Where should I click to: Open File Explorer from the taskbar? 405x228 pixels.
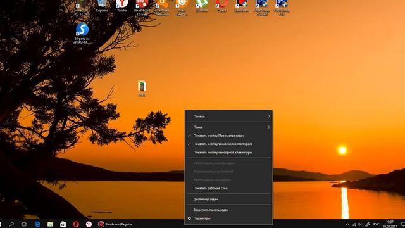click(50, 224)
